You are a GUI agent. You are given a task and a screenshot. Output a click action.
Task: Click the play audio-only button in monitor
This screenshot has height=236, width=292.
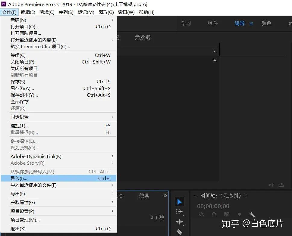(271, 185)
